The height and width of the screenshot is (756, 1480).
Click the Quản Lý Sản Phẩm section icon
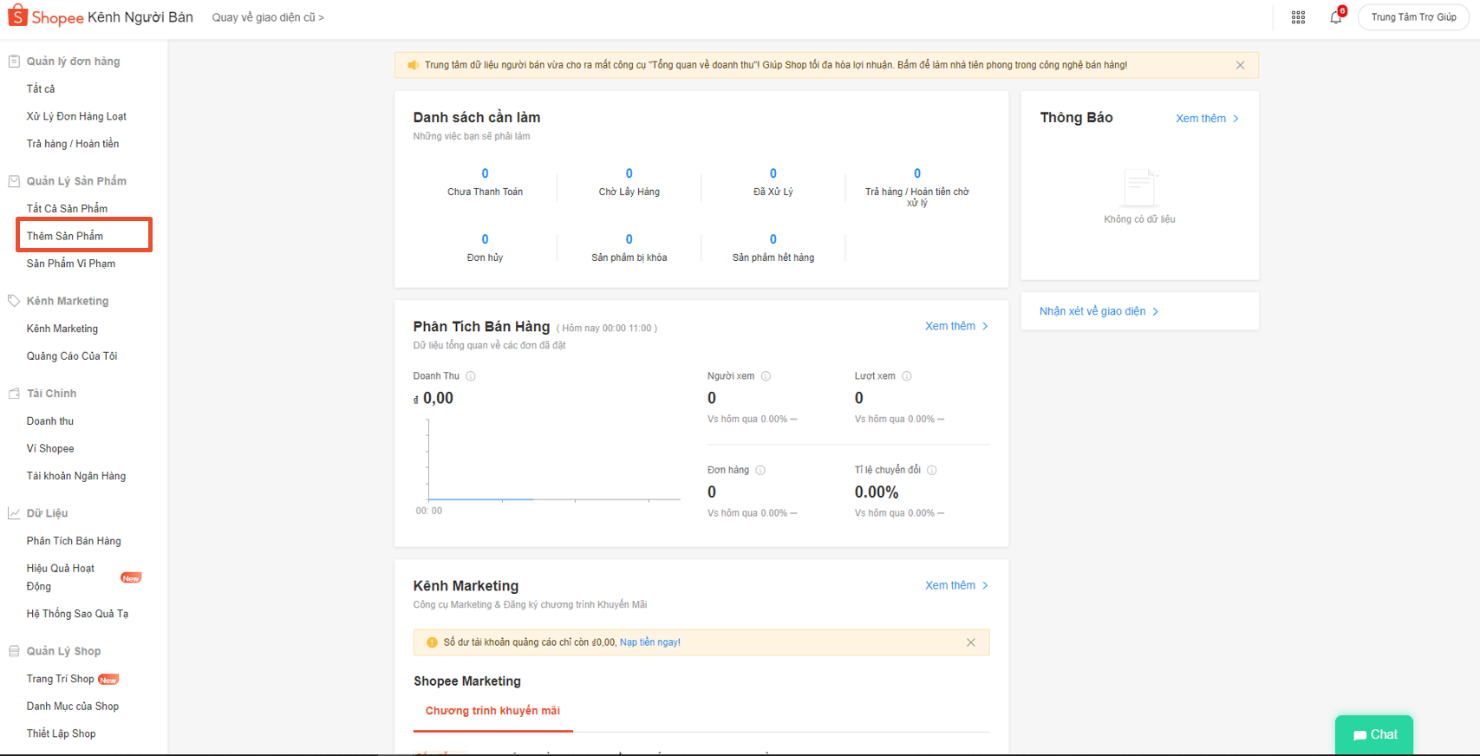14,181
